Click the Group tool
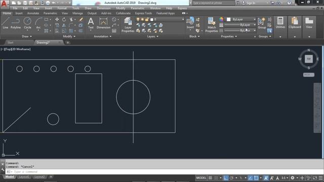 point(262,23)
